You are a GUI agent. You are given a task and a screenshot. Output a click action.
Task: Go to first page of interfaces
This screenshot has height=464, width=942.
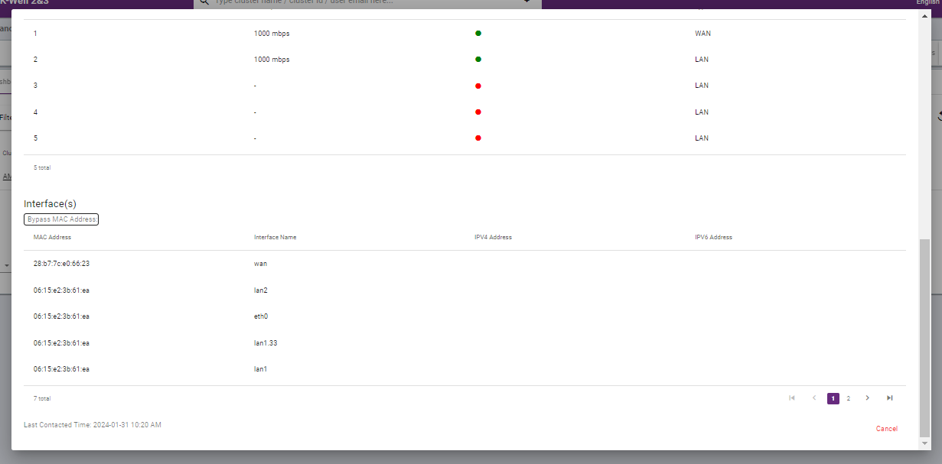click(791, 397)
